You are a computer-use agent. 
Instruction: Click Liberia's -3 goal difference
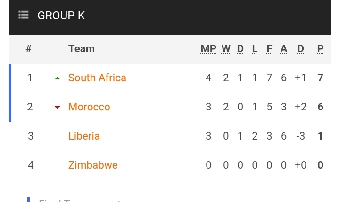300,136
